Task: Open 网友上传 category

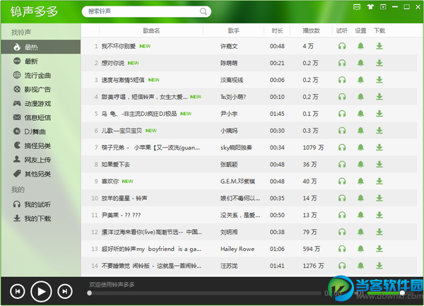Action: point(41,160)
